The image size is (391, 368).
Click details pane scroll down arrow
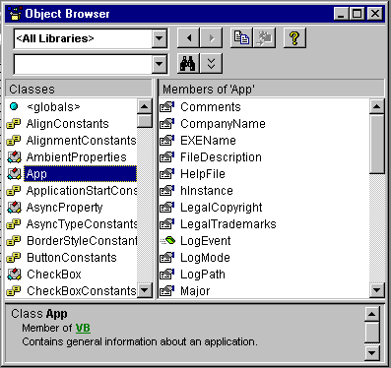[372, 353]
